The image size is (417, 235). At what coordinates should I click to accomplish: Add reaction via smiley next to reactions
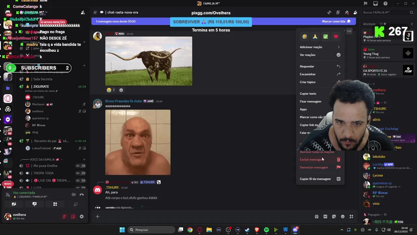(x=121, y=90)
